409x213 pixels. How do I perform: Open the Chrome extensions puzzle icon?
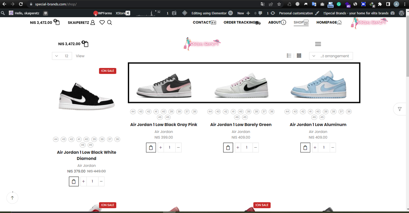(x=380, y=4)
